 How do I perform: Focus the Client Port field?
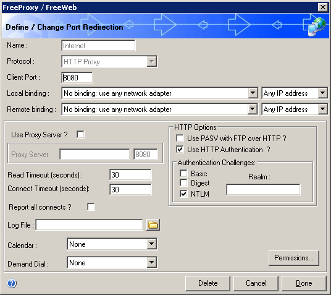click(77, 77)
